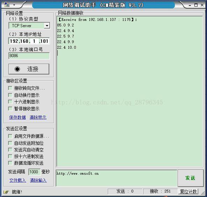207x197 pixels.
Task: Enable 按十六进制发送 checkbox
Action: (10, 156)
